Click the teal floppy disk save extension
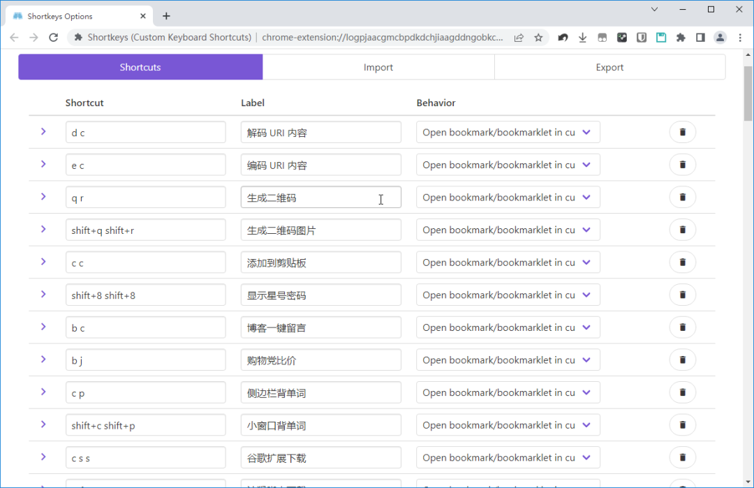The image size is (754, 488). [661, 38]
